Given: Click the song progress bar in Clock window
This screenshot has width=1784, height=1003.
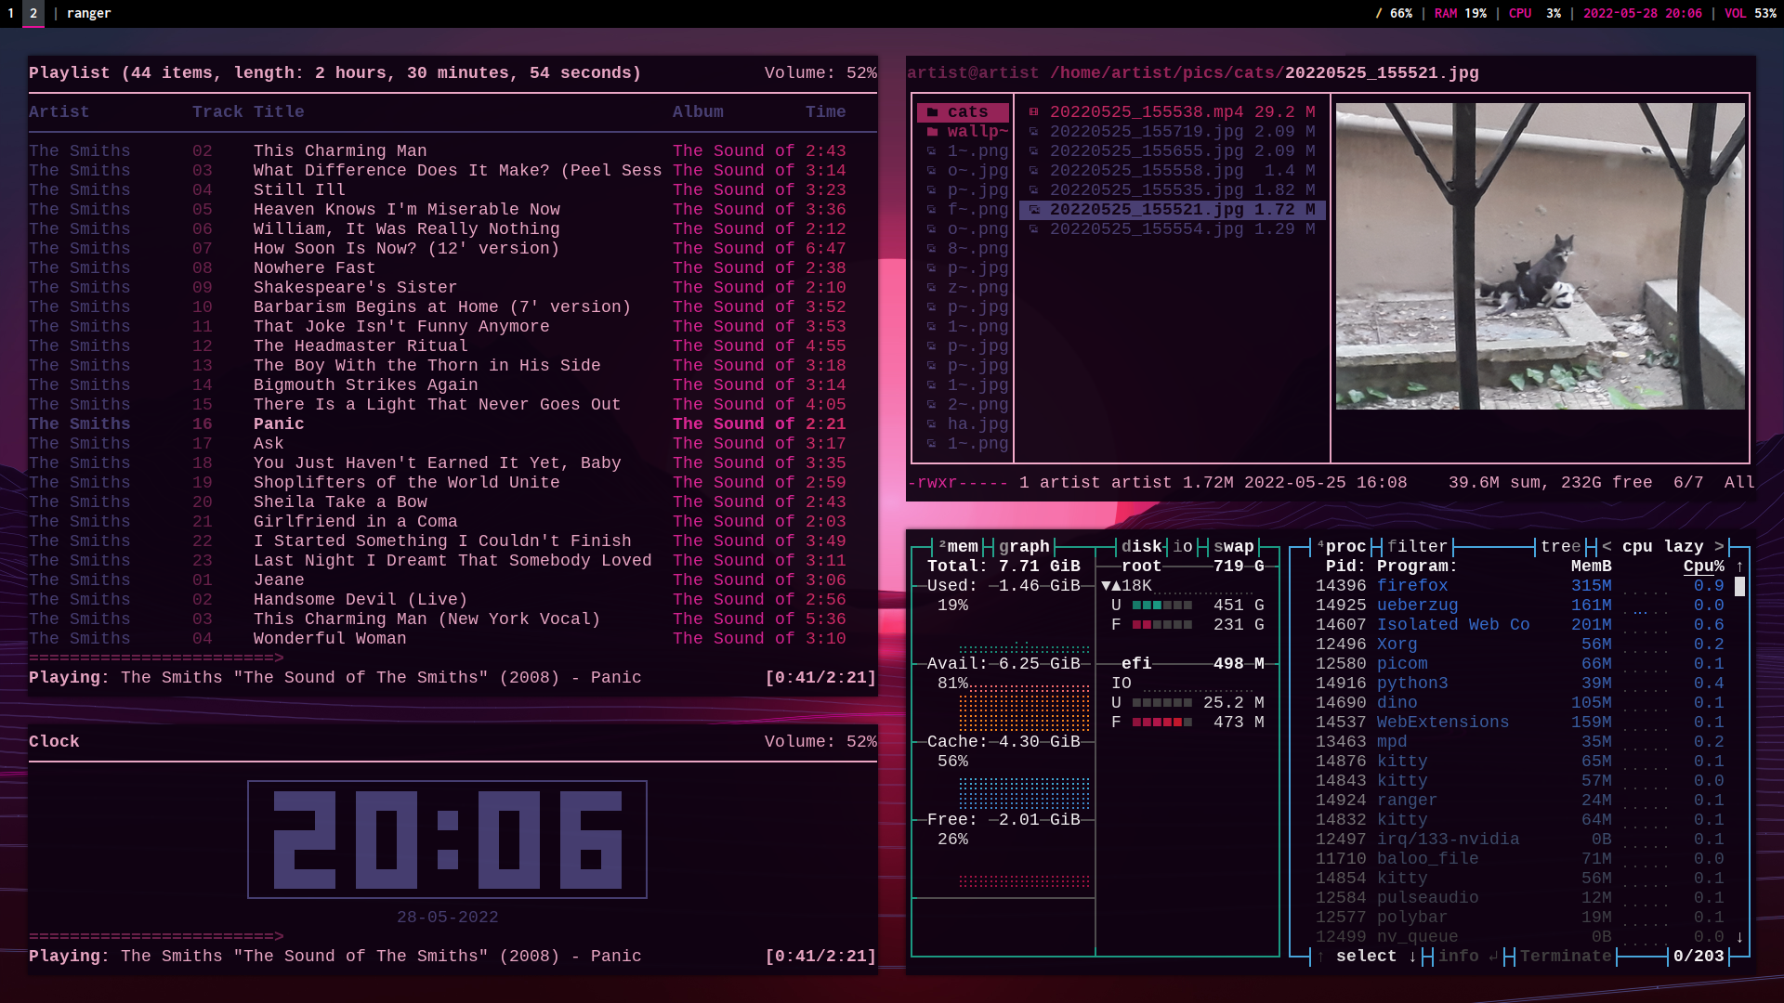Looking at the screenshot, I should (156, 937).
